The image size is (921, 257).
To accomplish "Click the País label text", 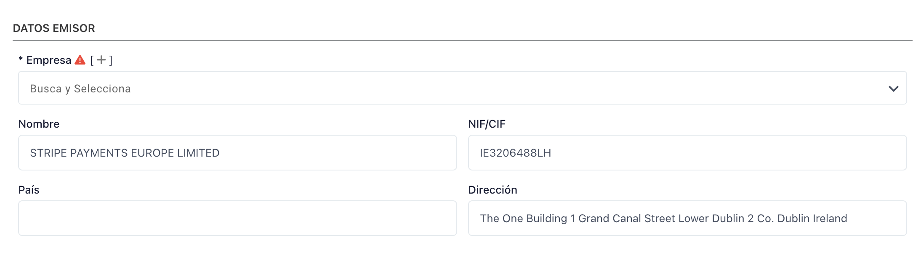I will [x=29, y=190].
